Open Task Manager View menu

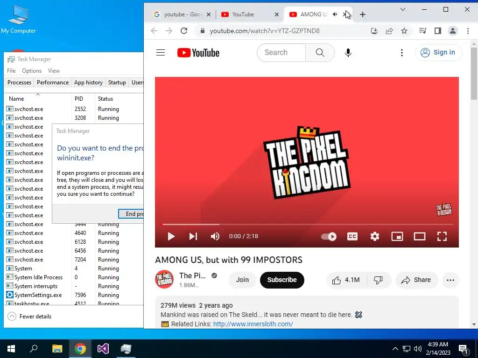[54, 71]
